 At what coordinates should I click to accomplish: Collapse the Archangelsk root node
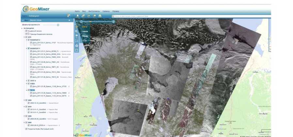coord(22,28)
